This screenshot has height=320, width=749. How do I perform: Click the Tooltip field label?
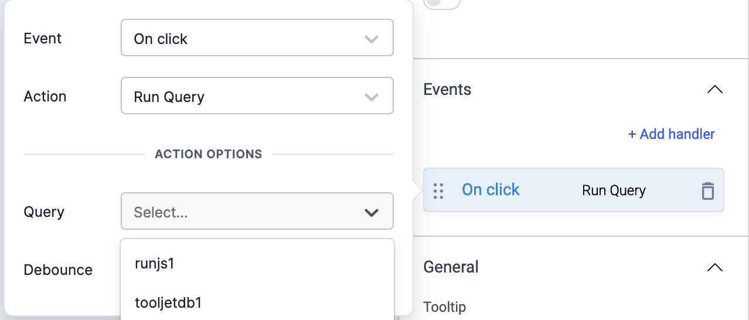444,307
